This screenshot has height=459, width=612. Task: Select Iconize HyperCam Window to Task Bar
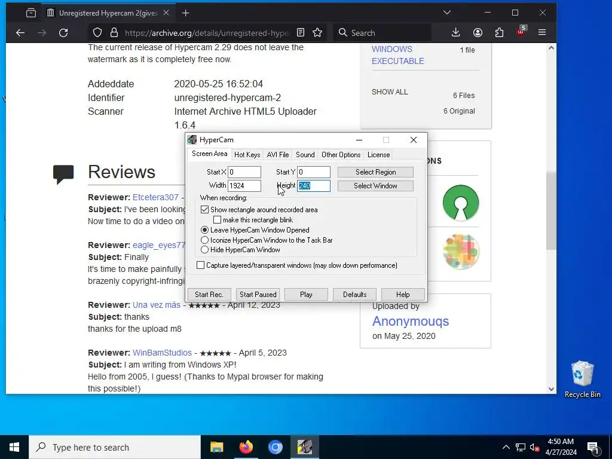[204, 240]
